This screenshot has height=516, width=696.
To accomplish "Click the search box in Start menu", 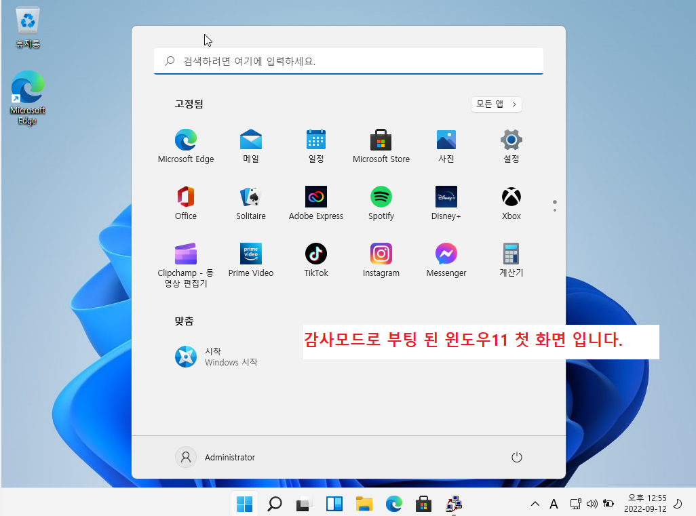I will 349,61.
